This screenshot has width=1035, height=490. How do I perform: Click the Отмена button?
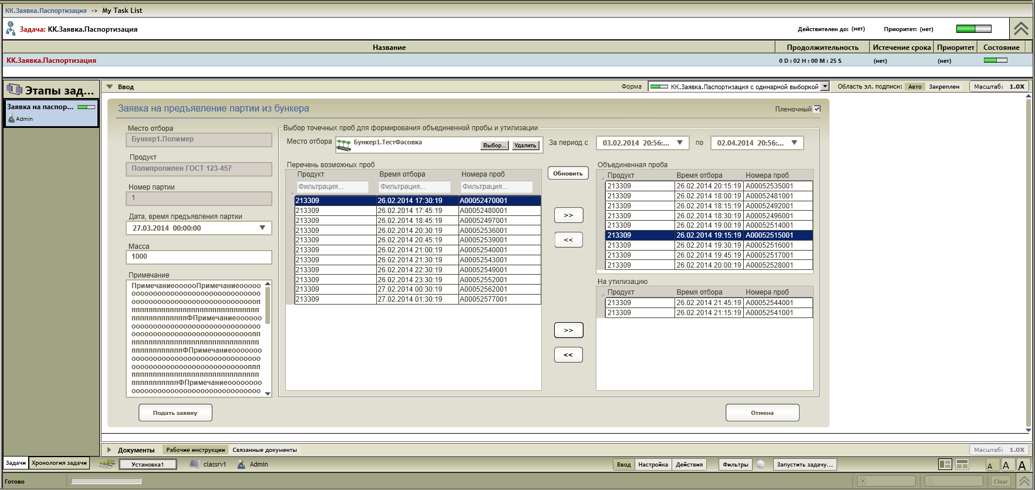tap(763, 413)
